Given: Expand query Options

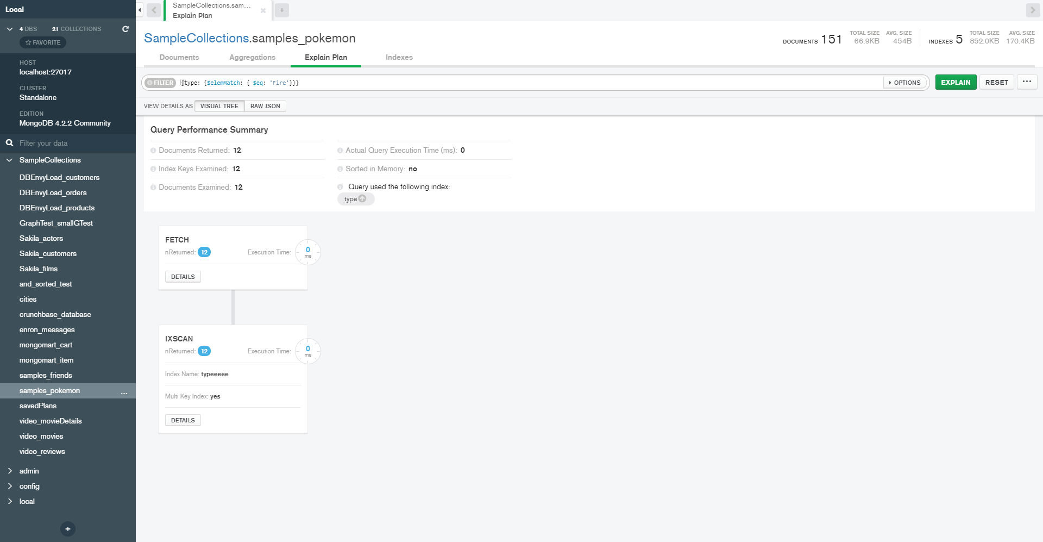Looking at the screenshot, I should click(x=904, y=83).
